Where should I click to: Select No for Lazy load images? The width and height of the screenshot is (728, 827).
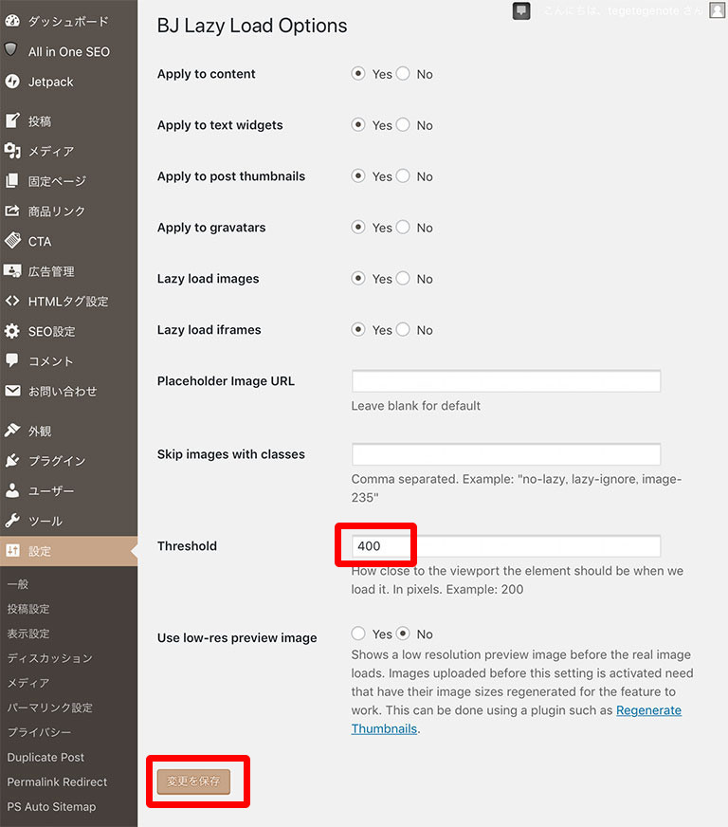point(403,278)
